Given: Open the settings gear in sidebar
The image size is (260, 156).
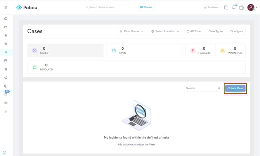Looking at the screenshot, I should (x=6, y=103).
